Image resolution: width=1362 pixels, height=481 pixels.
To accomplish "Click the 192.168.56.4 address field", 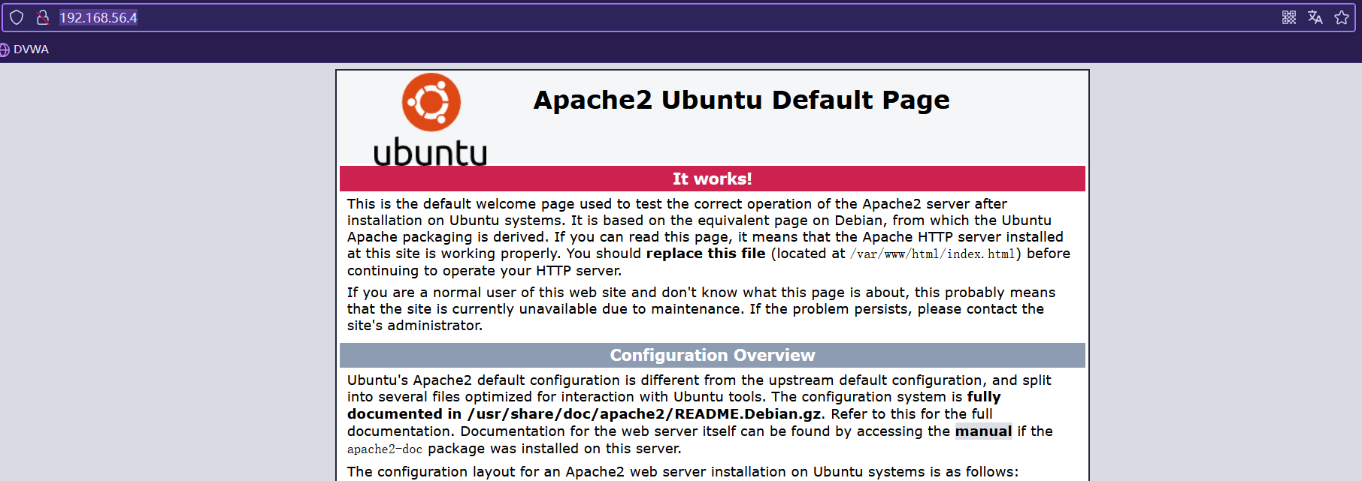I will coord(98,17).
